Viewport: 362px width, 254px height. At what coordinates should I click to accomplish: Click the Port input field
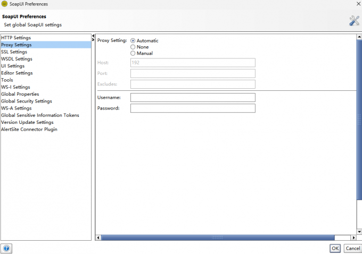coord(193,73)
